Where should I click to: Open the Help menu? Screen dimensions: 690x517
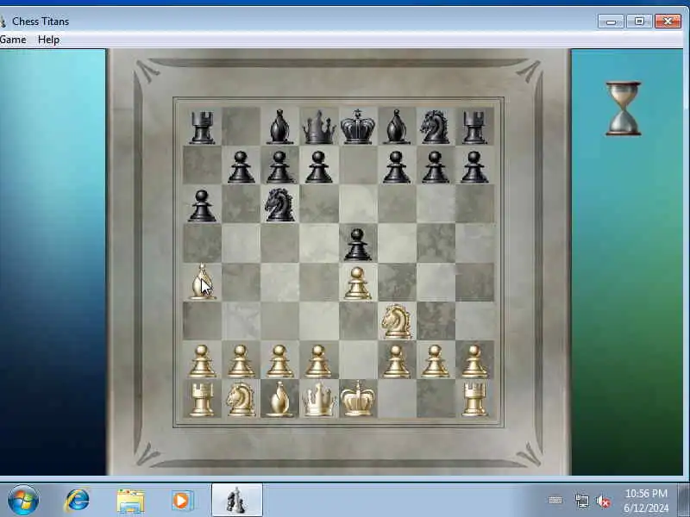pos(48,40)
